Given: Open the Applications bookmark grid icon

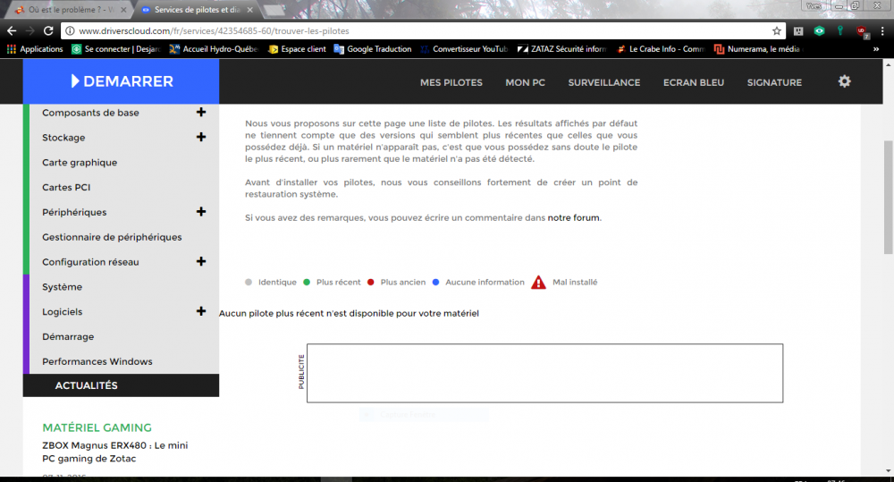Looking at the screenshot, I should [11, 49].
